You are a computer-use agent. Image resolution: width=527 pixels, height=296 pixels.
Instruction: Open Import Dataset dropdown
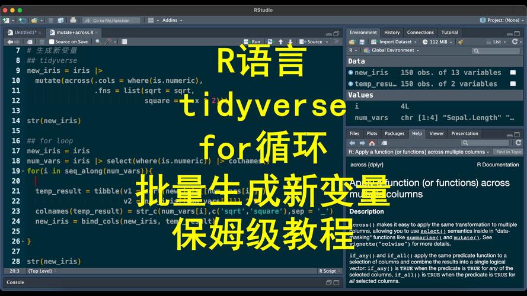point(394,42)
